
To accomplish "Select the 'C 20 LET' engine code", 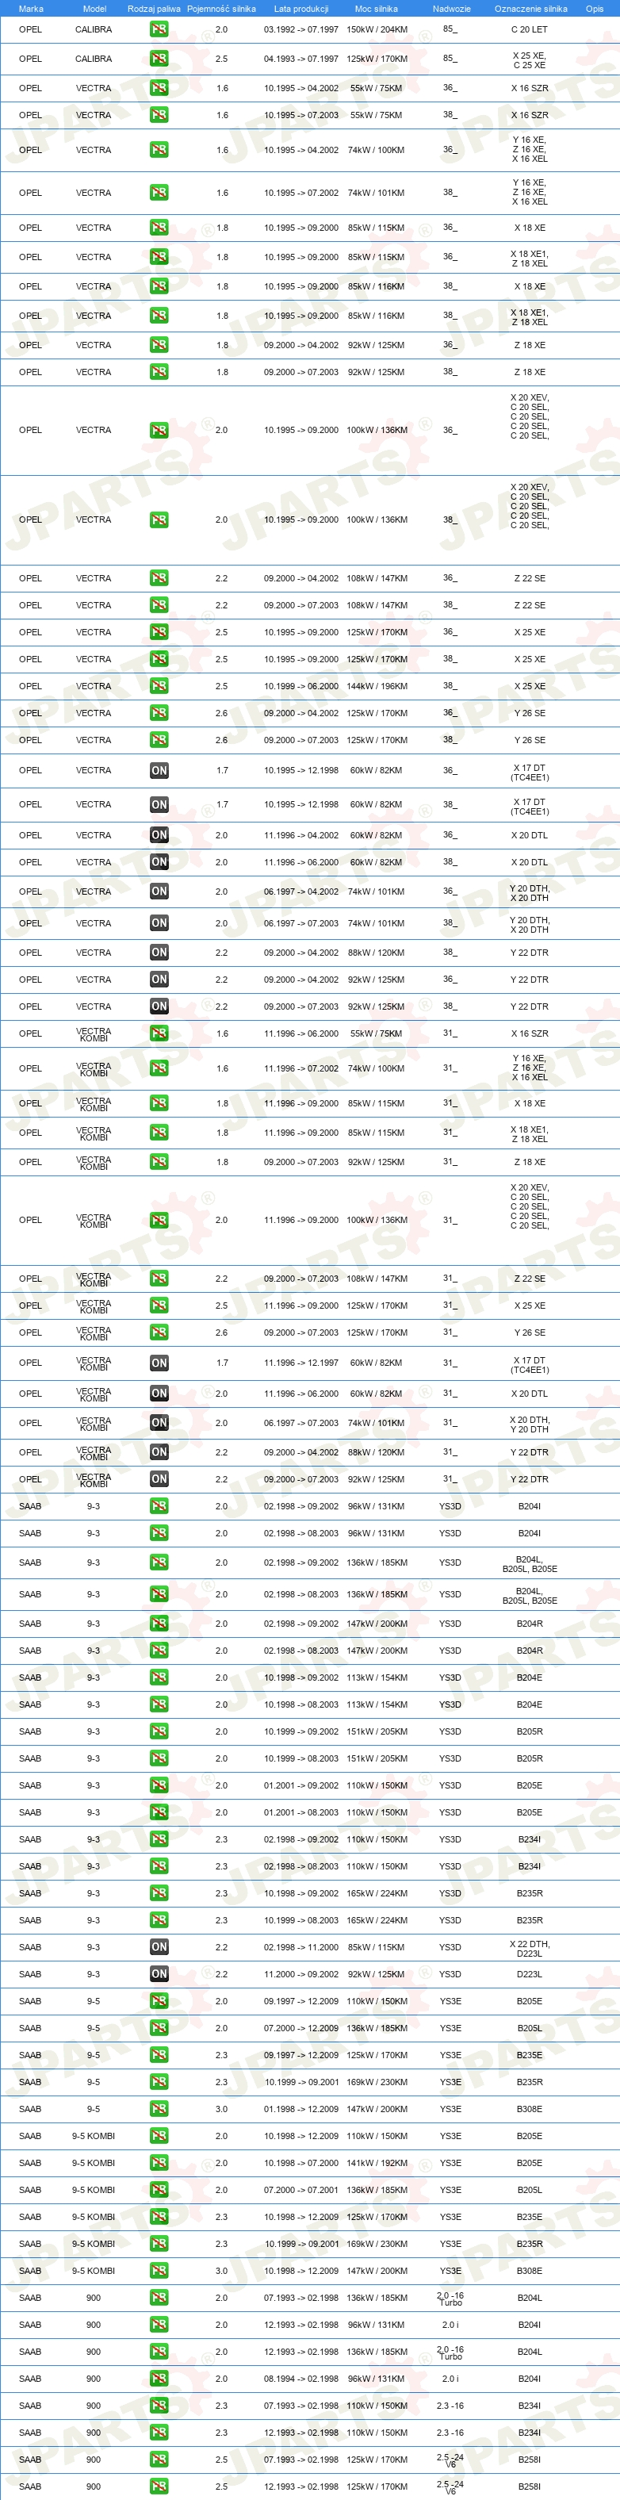I will coord(530,30).
